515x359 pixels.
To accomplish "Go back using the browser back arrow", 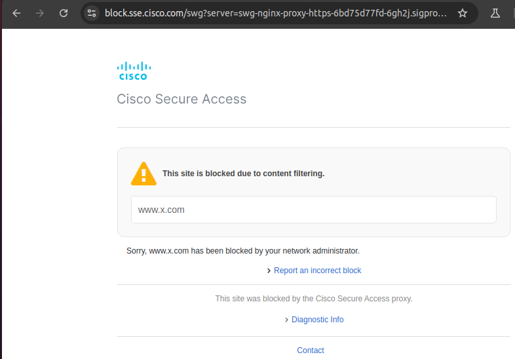I will click(x=17, y=13).
